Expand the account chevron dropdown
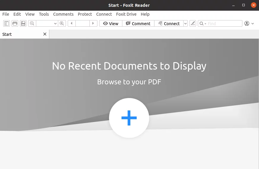This screenshot has height=169, width=259. (x=252, y=24)
